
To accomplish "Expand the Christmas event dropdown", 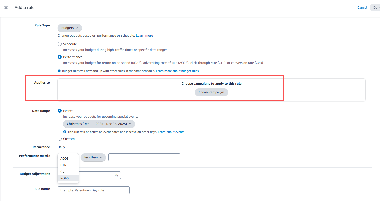I will (x=99, y=124).
